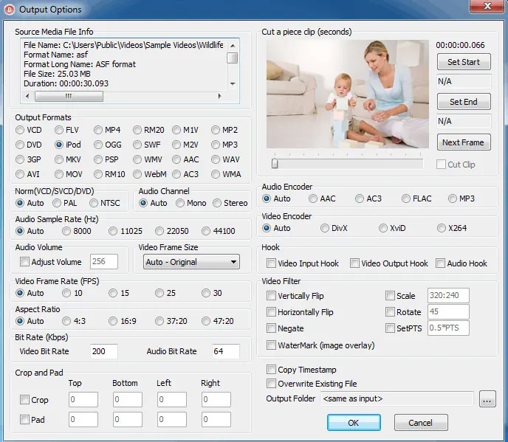
Task: Set audio sample rate to 44100
Action: coord(206,231)
